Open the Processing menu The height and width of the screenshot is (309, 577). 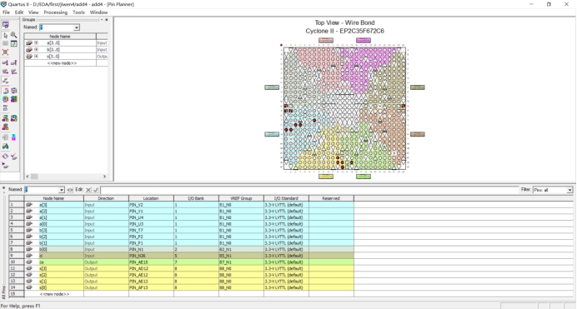[56, 12]
